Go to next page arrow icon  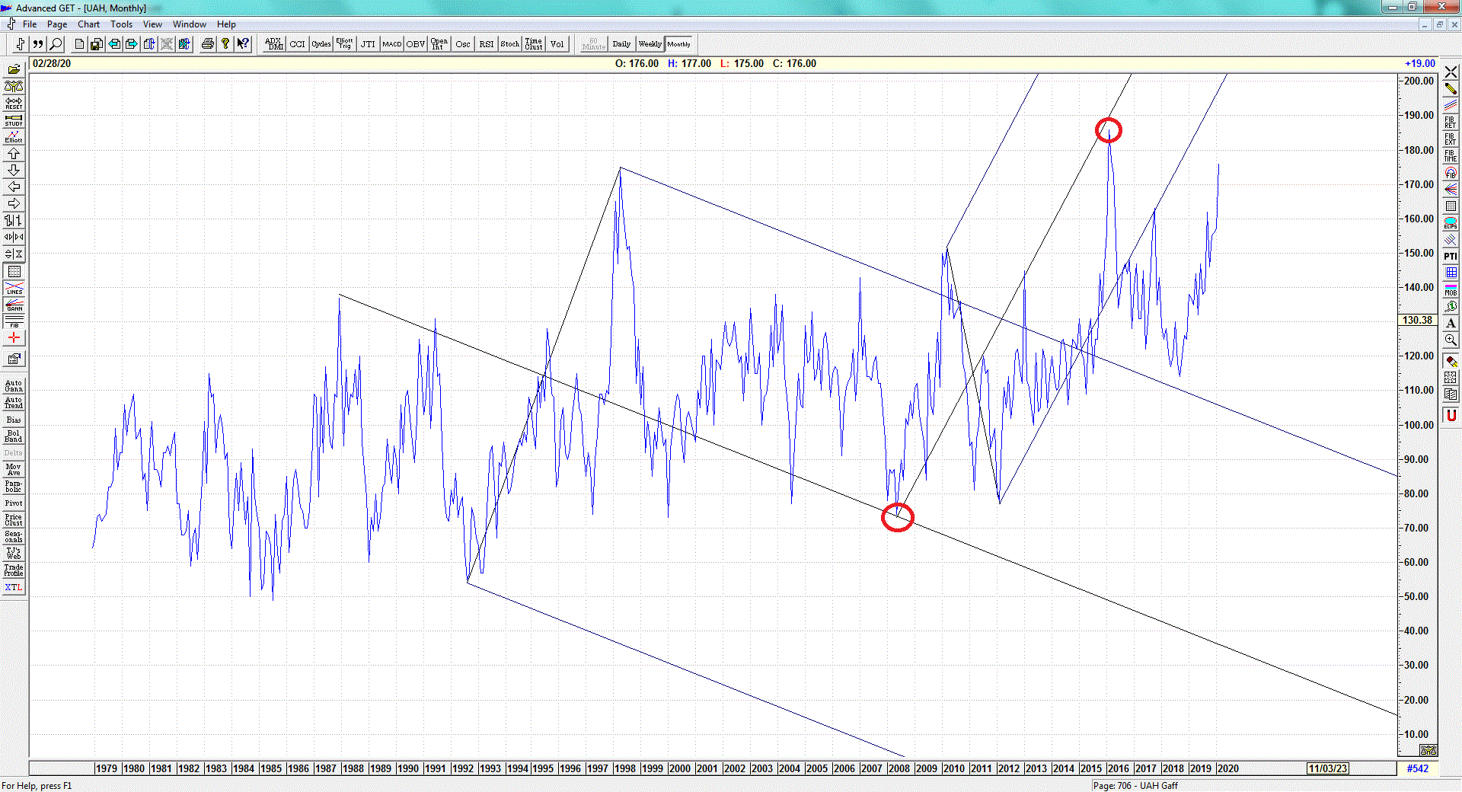[x=132, y=44]
